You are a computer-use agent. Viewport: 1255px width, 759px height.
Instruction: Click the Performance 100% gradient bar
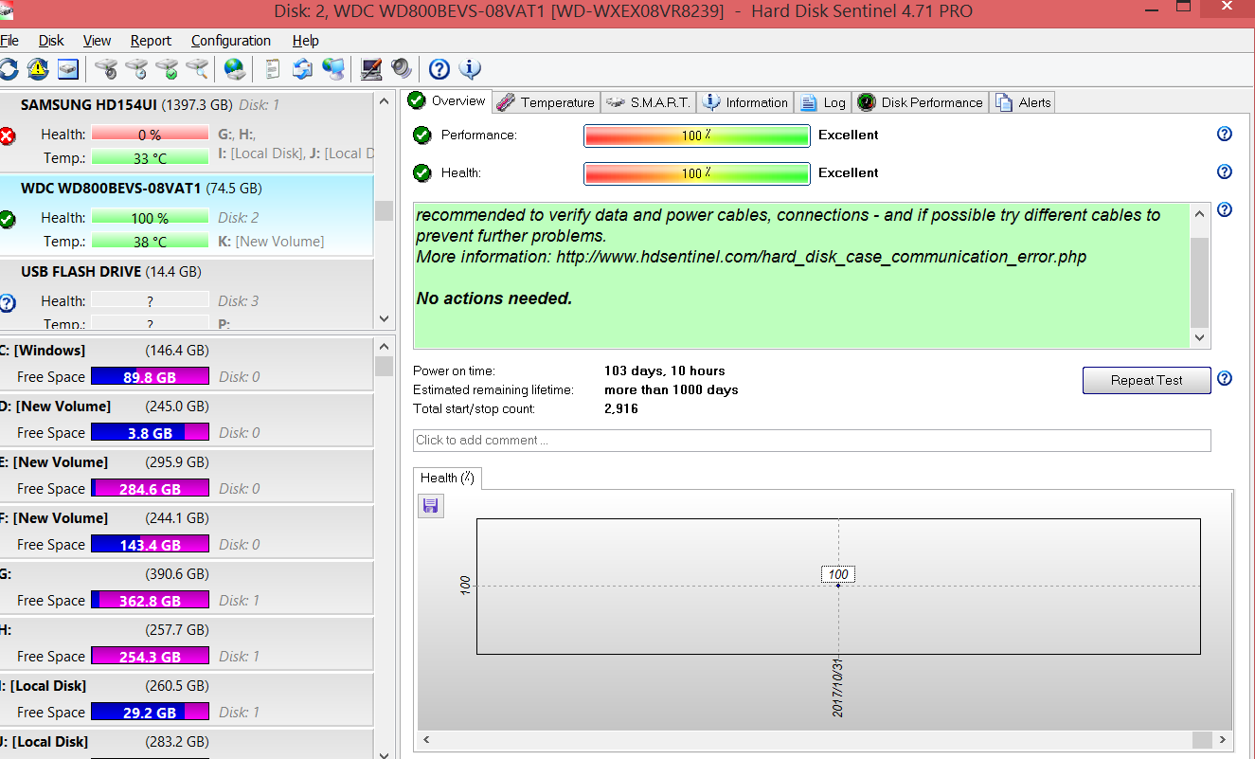(x=697, y=136)
